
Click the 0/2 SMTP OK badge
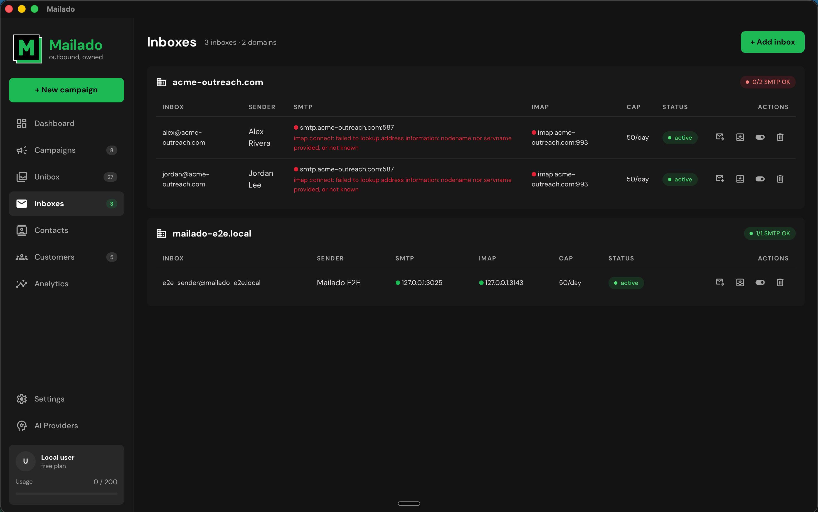(768, 82)
